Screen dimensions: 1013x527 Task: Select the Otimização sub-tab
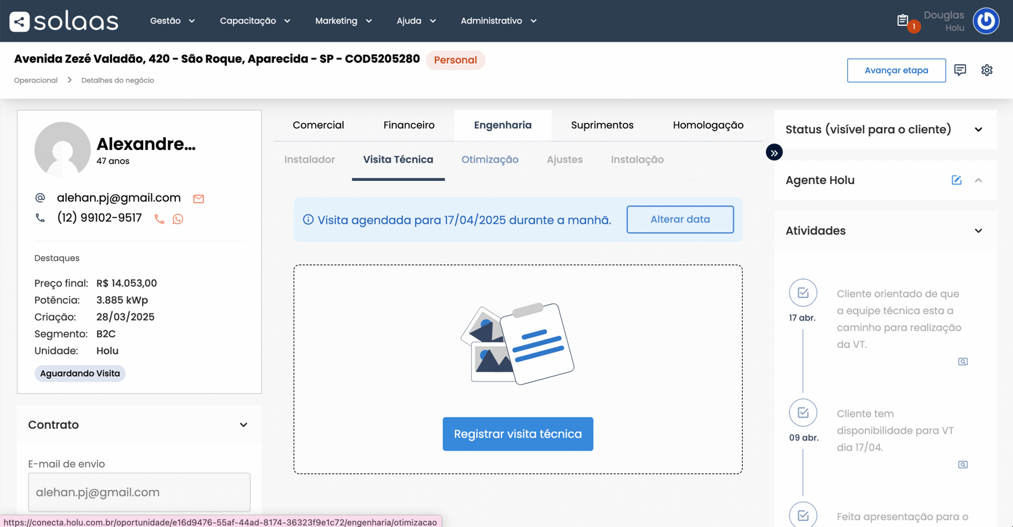click(x=489, y=159)
